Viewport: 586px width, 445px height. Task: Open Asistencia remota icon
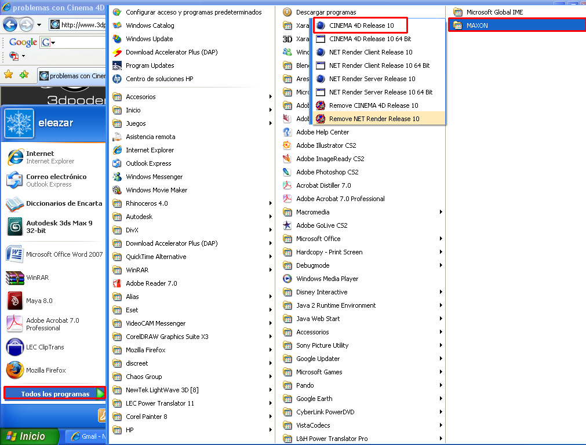[117, 137]
